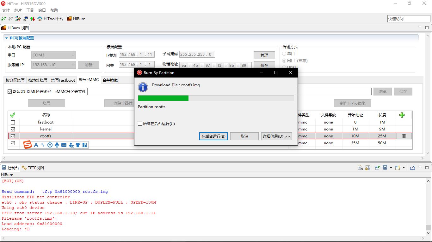The height and width of the screenshot is (242, 432).
Task: Uncheck the kernel partition checkbox
Action: pos(13,129)
